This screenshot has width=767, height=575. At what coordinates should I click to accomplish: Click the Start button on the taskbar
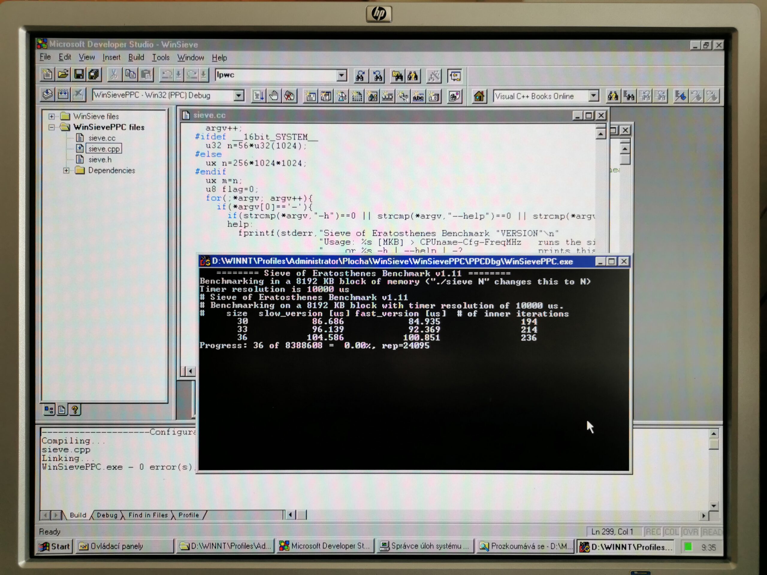pos(55,546)
